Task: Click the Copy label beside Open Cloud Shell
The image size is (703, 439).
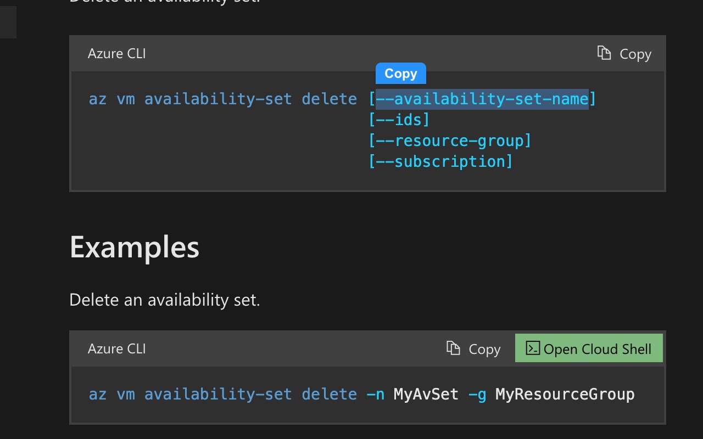Action: tap(484, 349)
